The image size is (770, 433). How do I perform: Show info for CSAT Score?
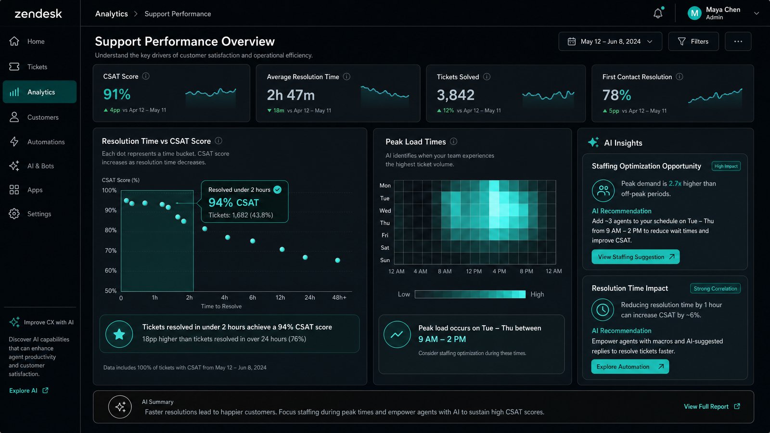pos(146,76)
